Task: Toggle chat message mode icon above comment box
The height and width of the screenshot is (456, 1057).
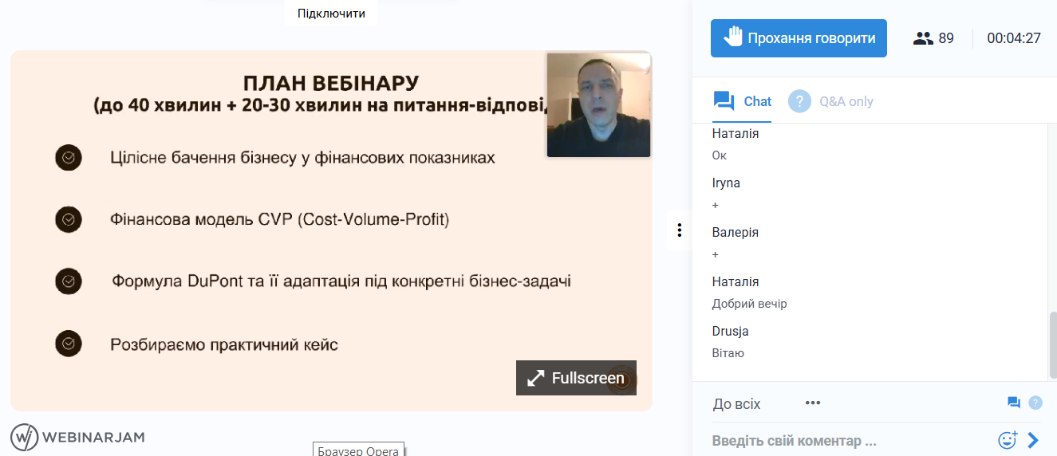Action: 1014,403
